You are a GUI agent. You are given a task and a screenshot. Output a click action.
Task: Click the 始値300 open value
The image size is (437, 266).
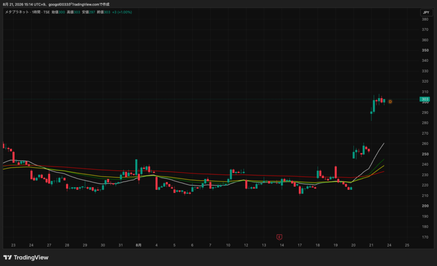point(58,12)
